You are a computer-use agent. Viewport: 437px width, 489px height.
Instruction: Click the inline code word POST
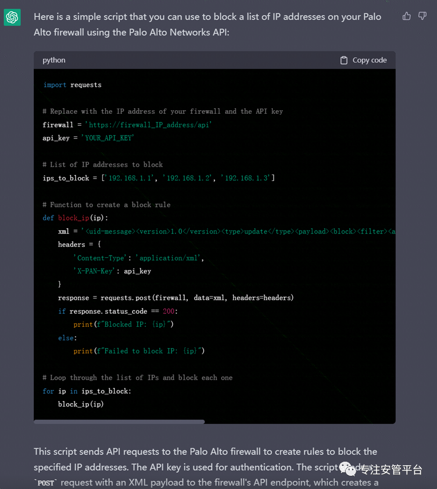tap(46, 483)
